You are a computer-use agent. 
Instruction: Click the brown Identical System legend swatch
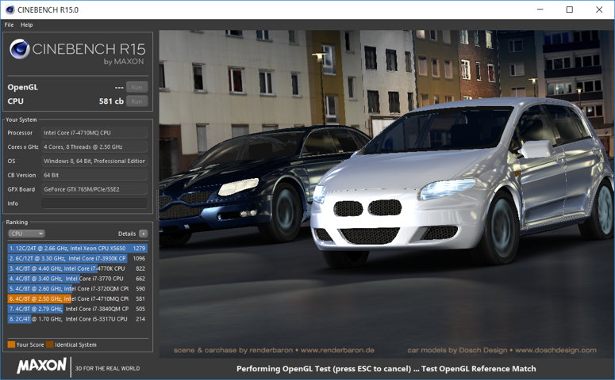tap(49, 344)
